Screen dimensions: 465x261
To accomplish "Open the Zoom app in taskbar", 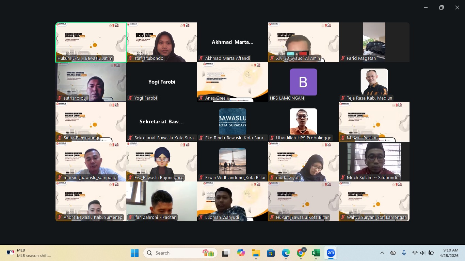I will click(331, 253).
